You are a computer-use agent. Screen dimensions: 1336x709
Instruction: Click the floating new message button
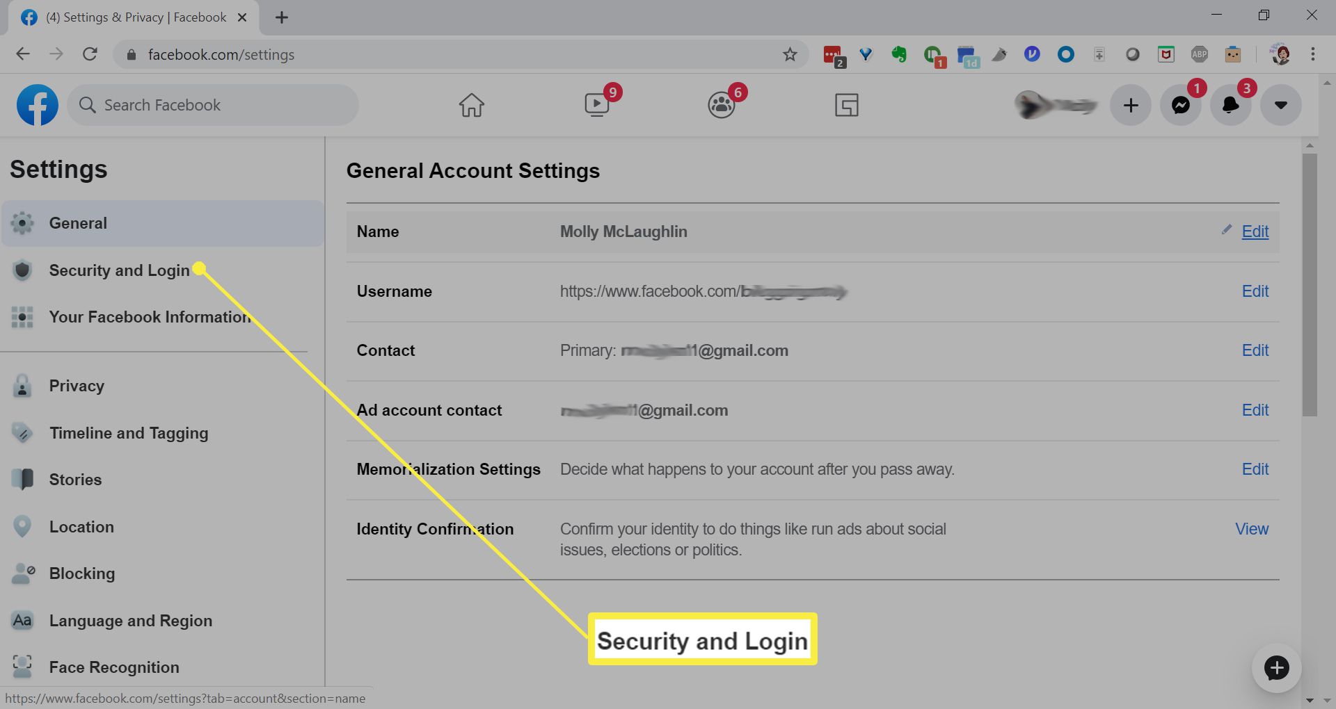tap(1276, 668)
